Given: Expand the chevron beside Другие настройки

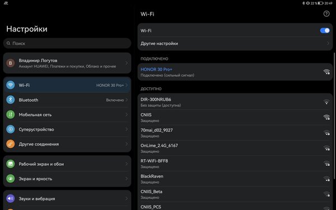Looking at the screenshot, I should (328, 44).
